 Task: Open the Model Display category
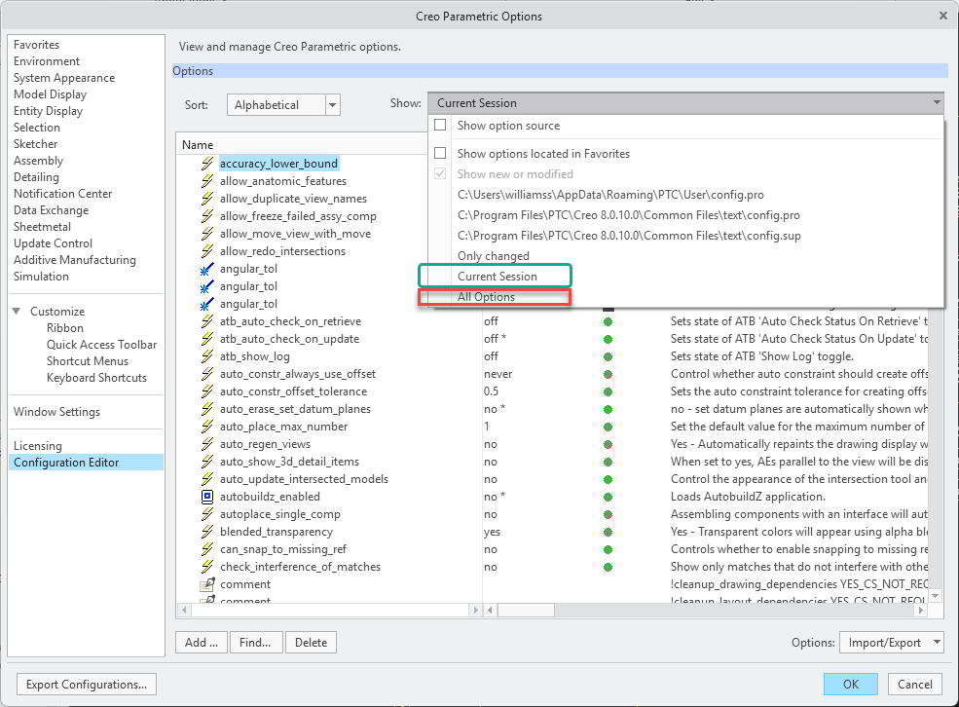(51, 94)
